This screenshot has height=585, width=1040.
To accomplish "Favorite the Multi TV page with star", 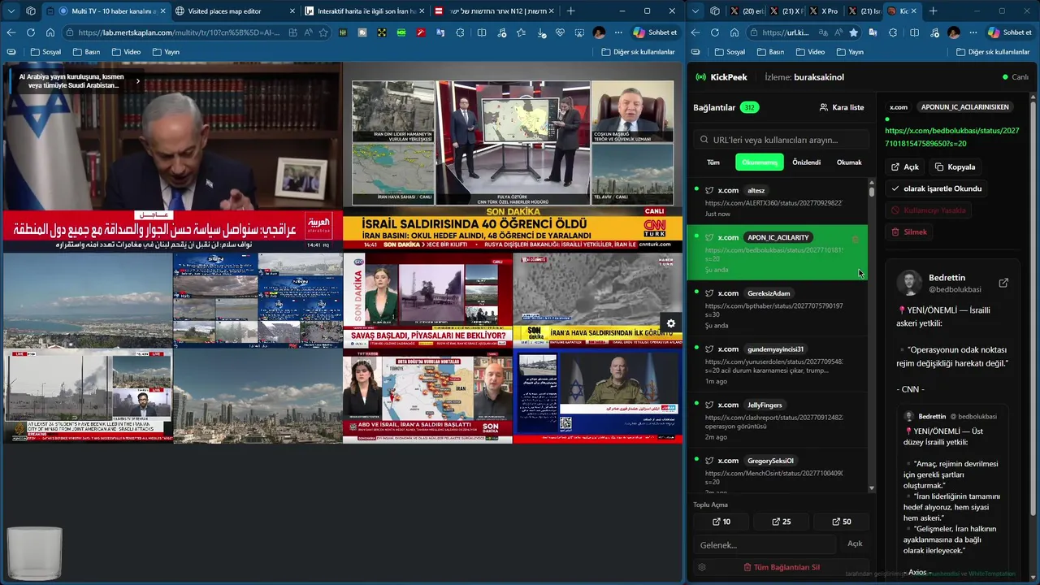I will point(323,32).
